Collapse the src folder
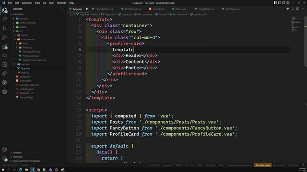Image resolution: width=307 pixels, height=172 pixels. tap(21, 31)
